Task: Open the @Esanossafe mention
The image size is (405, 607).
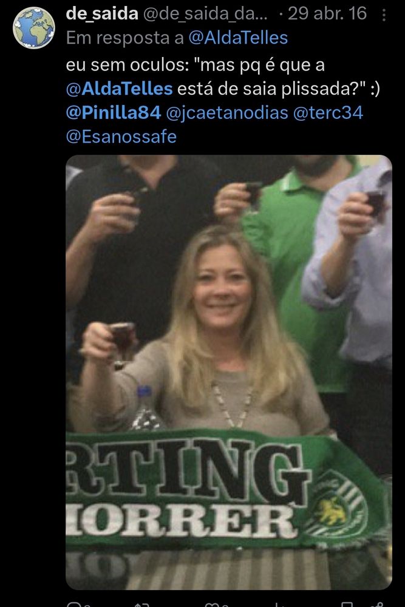Action: [121, 137]
